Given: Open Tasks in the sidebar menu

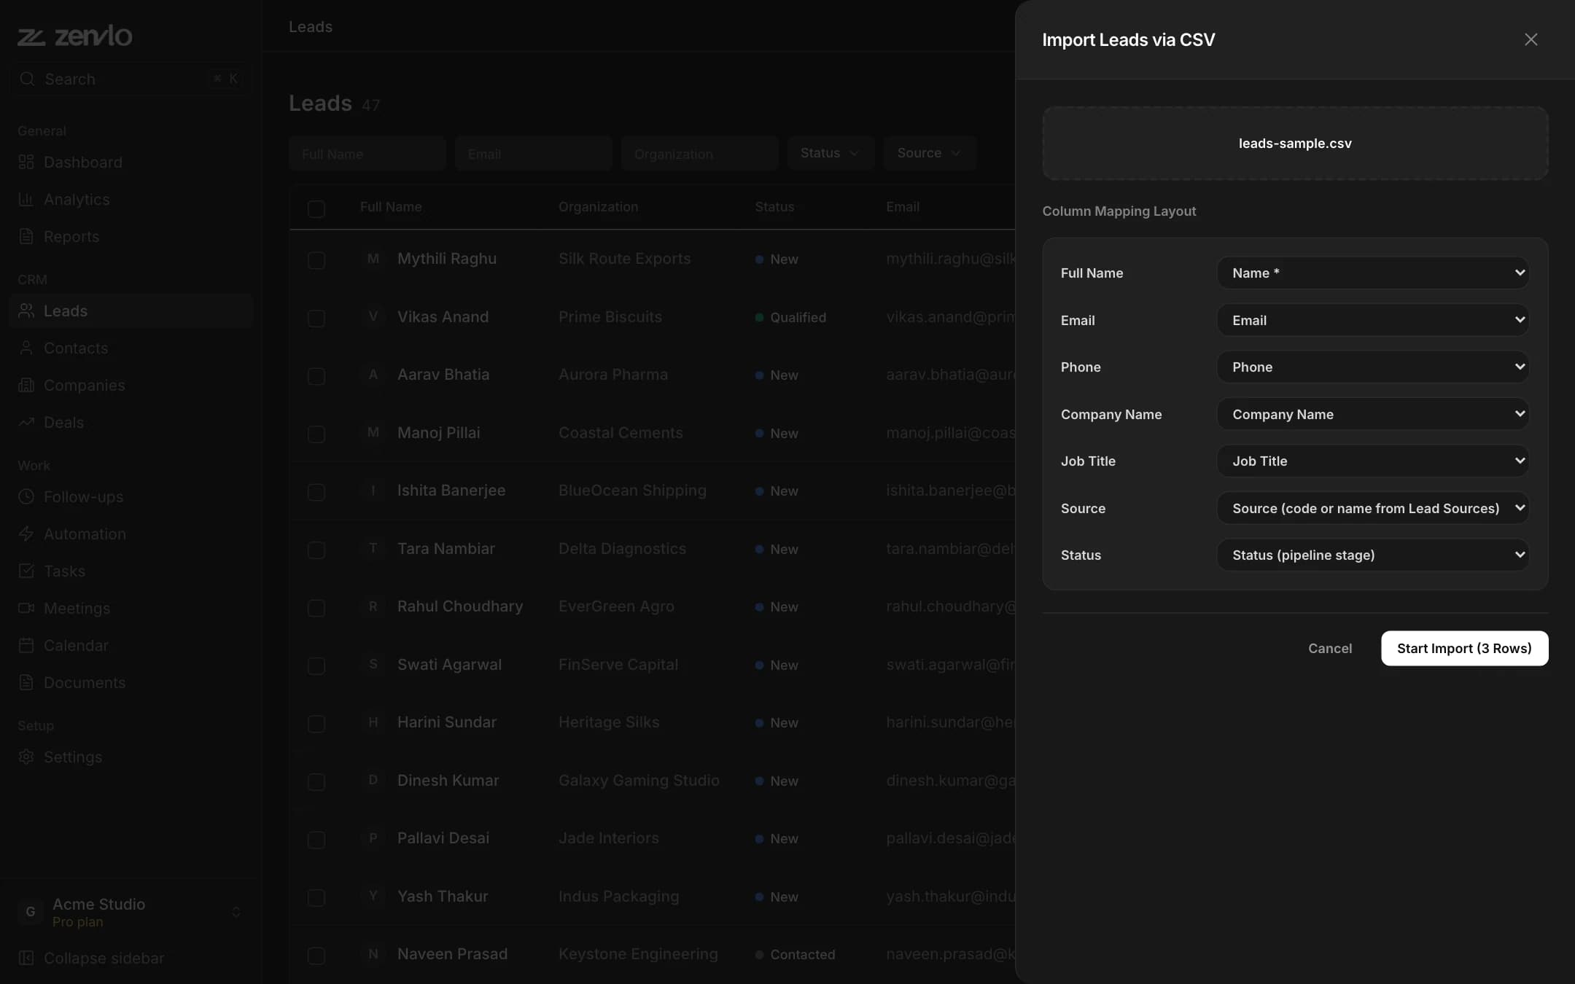Looking at the screenshot, I should (x=130, y=571).
